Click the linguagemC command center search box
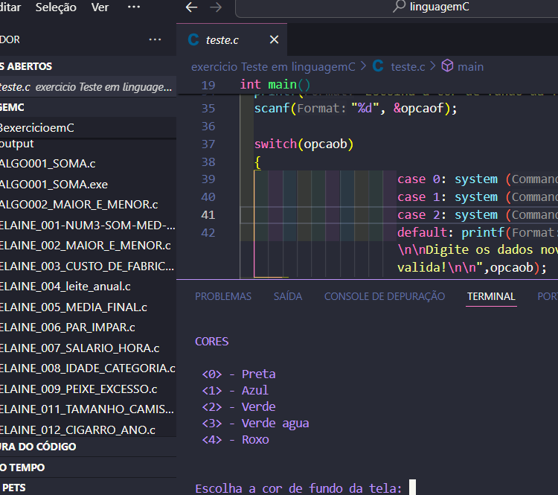This screenshot has width=558, height=495. tap(397, 8)
